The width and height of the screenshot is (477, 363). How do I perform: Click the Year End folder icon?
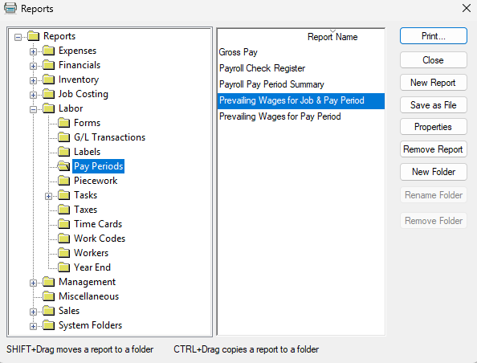click(64, 267)
